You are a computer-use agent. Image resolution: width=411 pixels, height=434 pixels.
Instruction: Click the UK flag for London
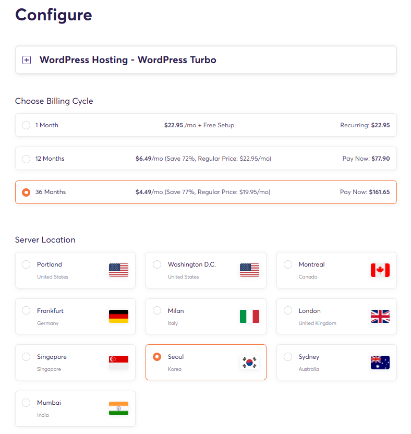point(380,316)
